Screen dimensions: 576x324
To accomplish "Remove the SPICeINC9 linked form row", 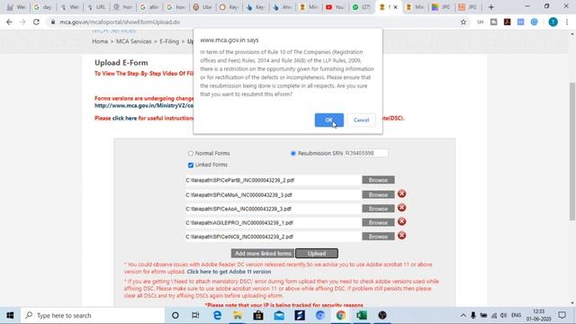I will point(402,236).
